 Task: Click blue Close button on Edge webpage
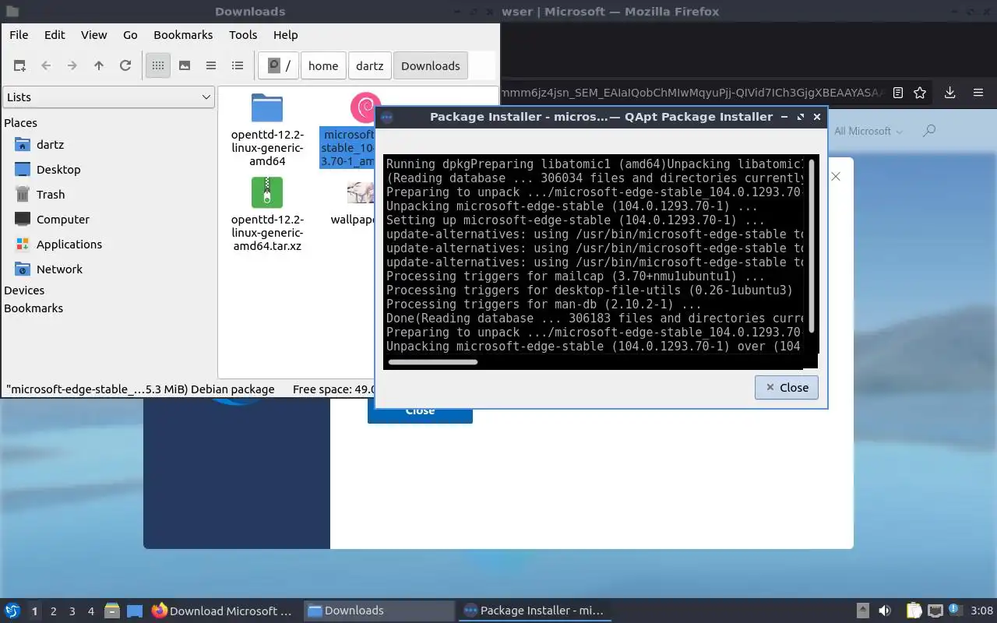coord(420,411)
